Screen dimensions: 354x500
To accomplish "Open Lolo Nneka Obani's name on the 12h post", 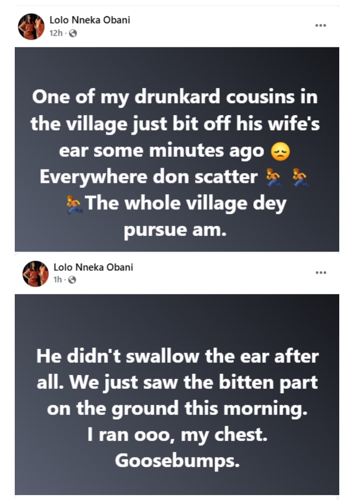I will click(x=89, y=20).
